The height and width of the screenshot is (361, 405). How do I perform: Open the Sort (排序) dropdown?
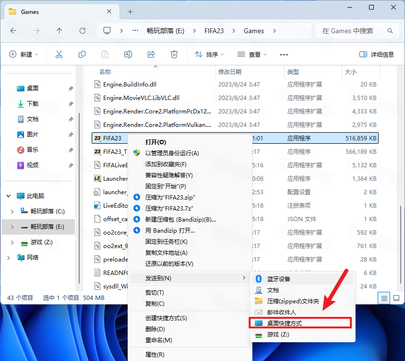[210, 55]
